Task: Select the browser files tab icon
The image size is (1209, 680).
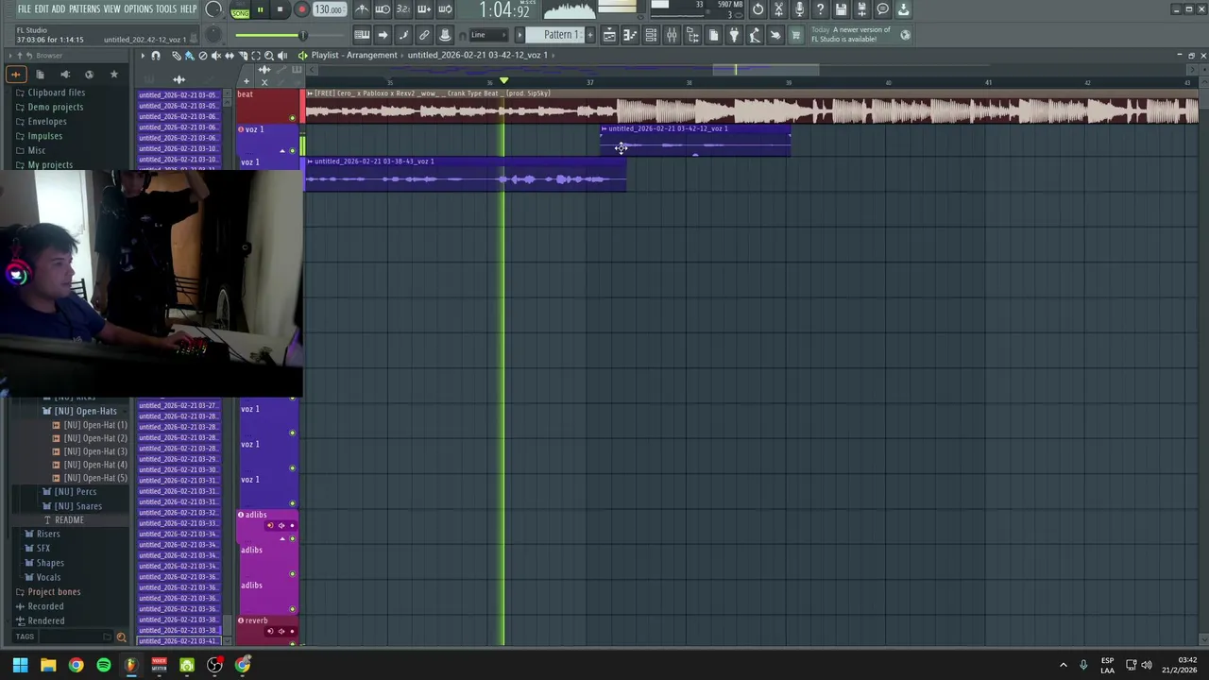Action: (40, 74)
